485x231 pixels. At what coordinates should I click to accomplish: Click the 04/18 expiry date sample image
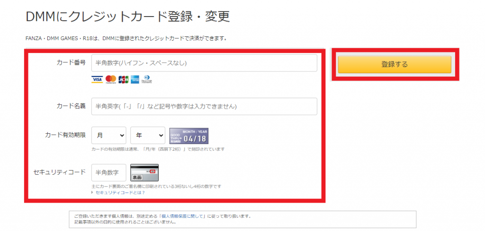189,136
